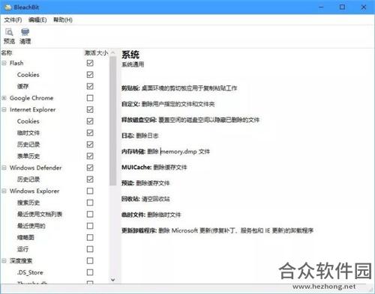The height and width of the screenshot is (294, 375).
Task: Select 临时文件 under Internet Explorer
Action: [x=28, y=133]
